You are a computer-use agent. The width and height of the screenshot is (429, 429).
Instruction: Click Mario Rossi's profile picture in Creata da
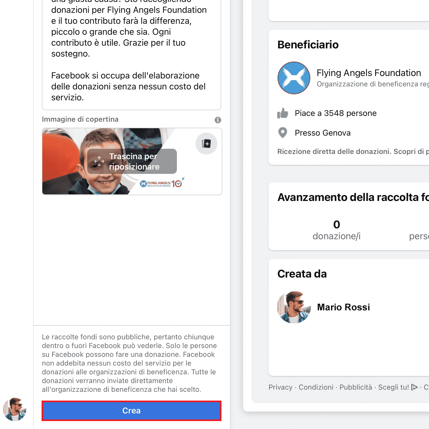[x=294, y=307]
